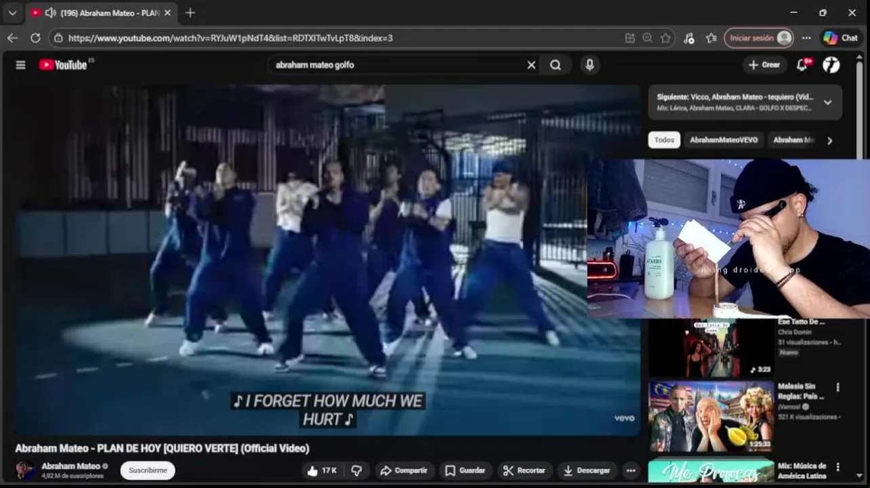The width and height of the screenshot is (870, 488).
Task: Open browser settings three-dot menu
Action: (806, 38)
